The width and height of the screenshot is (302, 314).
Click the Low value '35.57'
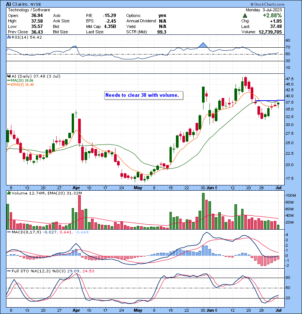pos(37,26)
